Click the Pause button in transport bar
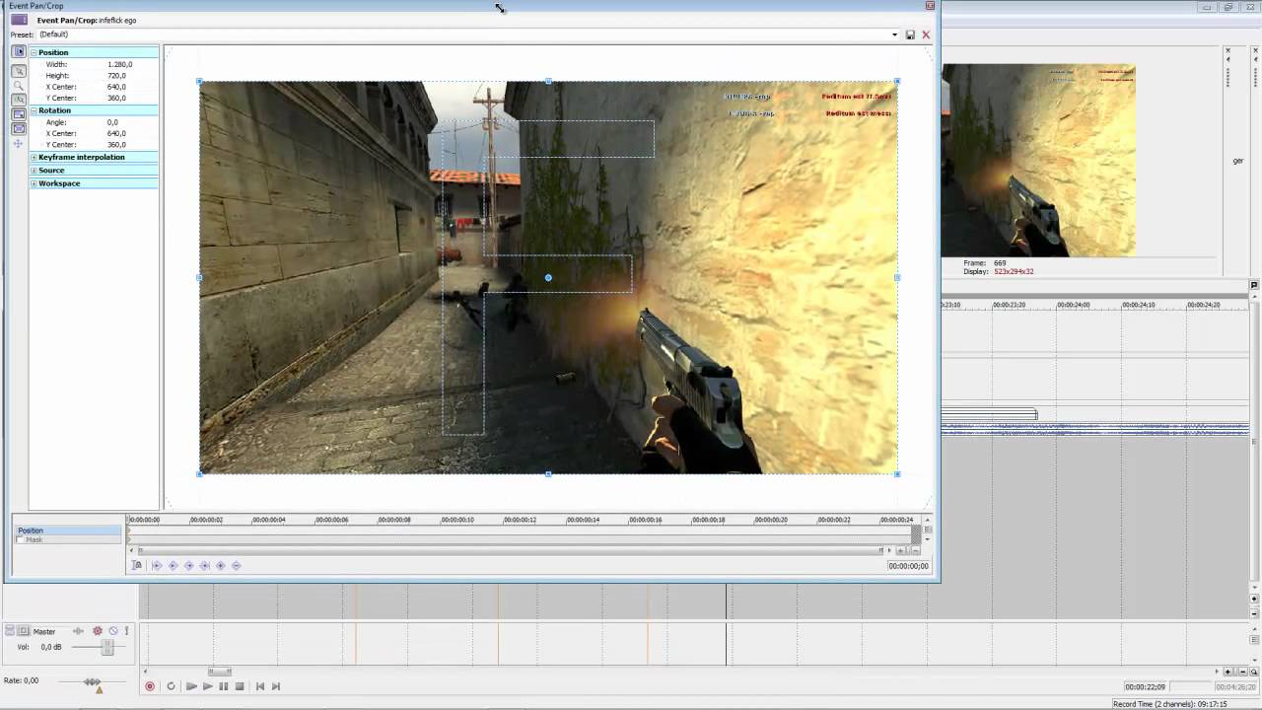Viewport: 1262px width, 710px height. click(224, 686)
